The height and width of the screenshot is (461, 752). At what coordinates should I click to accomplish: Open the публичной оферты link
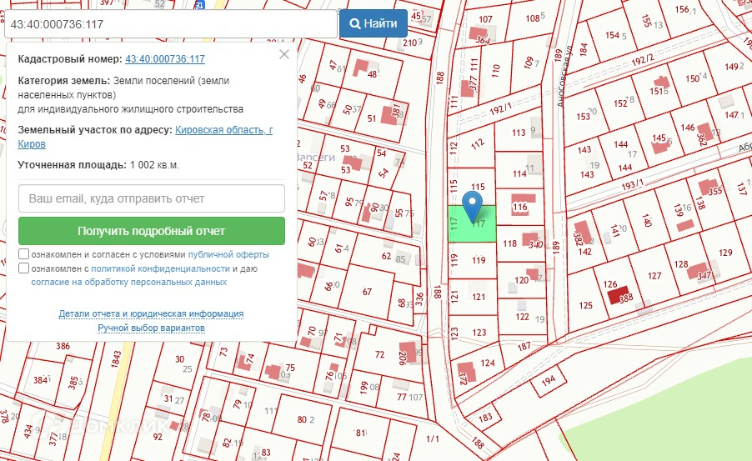pyautogui.click(x=228, y=255)
